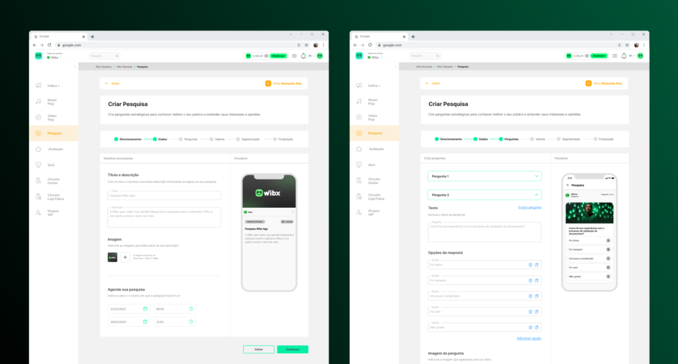This screenshot has width=678, height=364.
Task: Toggle balance visibility eye icon in the right window
Action: (x=587, y=56)
